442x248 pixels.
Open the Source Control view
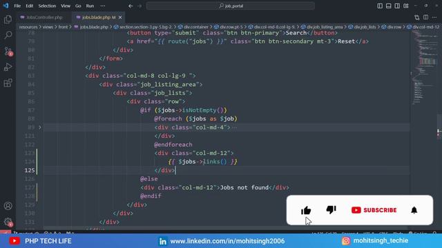pyautogui.click(x=8, y=51)
